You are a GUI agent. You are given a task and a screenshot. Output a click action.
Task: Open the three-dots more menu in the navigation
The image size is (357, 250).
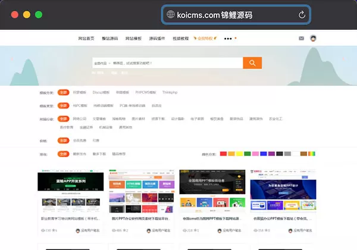coord(228,39)
